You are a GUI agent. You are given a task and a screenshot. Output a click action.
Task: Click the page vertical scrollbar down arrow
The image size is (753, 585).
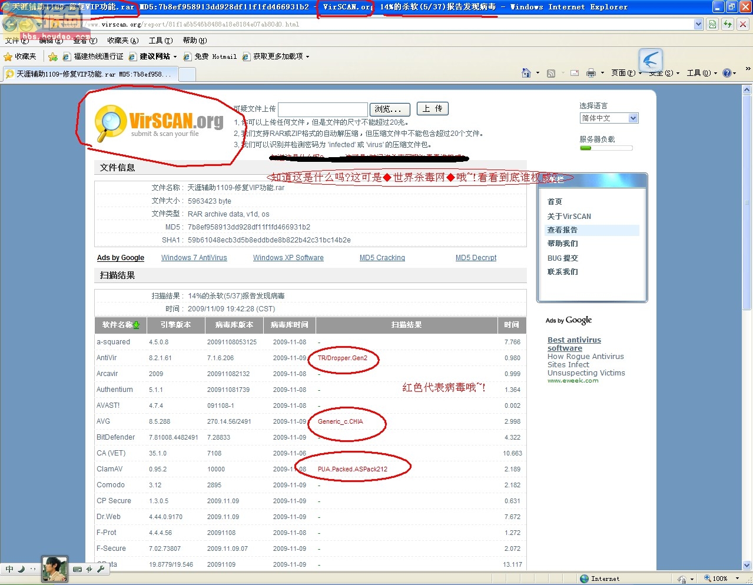point(747,565)
